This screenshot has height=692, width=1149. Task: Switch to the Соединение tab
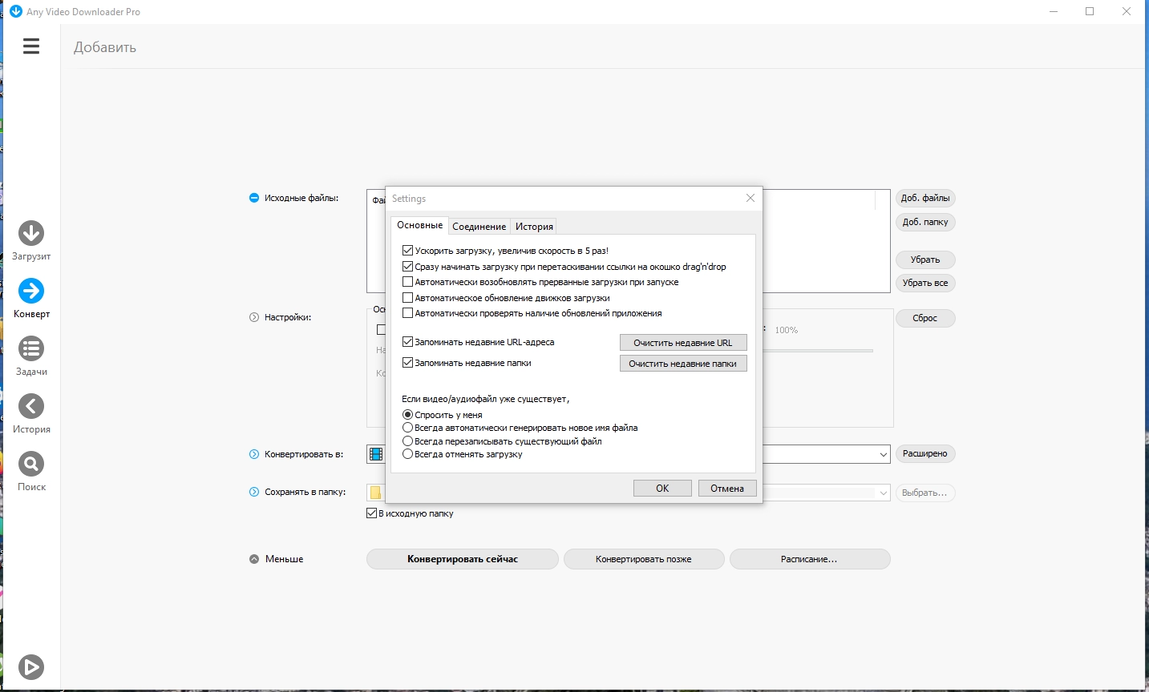[479, 227]
